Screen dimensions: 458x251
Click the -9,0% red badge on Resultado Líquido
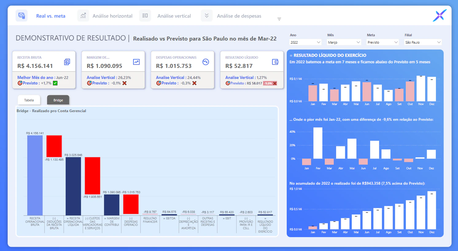tap(270, 83)
